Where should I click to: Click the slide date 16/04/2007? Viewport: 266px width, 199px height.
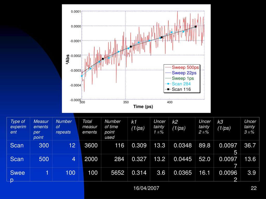[146, 188]
